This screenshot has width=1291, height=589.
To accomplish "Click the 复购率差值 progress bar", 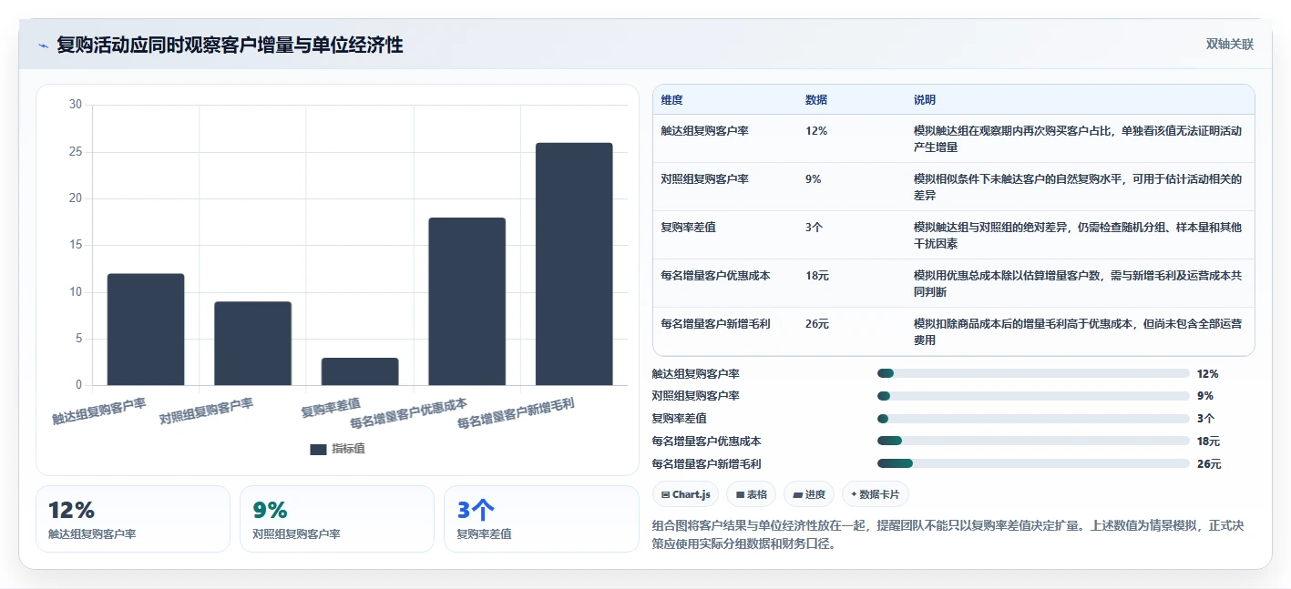I will [x=1033, y=419].
